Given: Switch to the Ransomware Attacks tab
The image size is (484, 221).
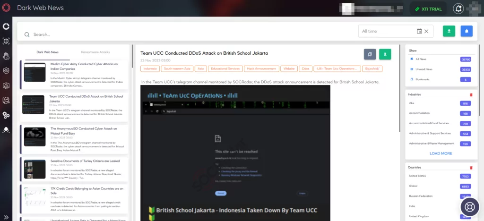Looking at the screenshot, I should point(95,52).
